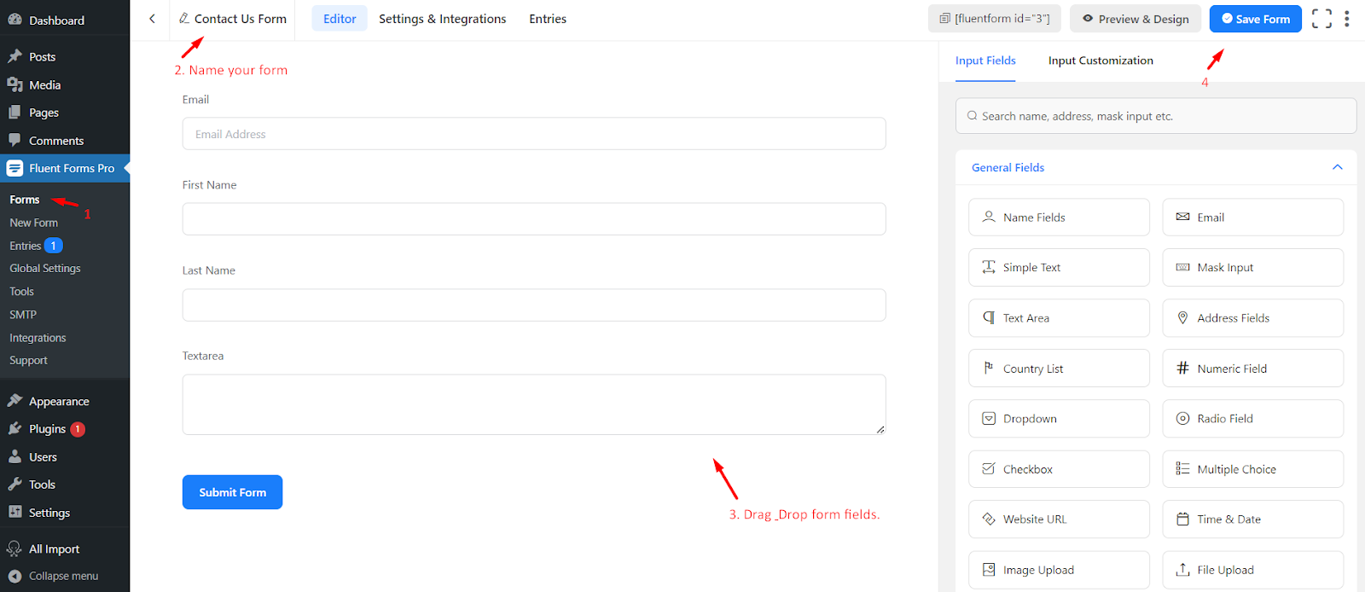Click the Plugins plug icon in sidebar
1365x592 pixels.
click(x=15, y=428)
